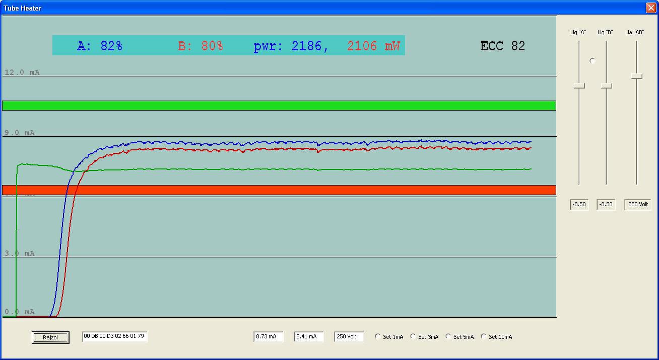Viewport: 659px width, 360px height.
Task: Click the bottom 250 Volt field
Action: click(349, 336)
